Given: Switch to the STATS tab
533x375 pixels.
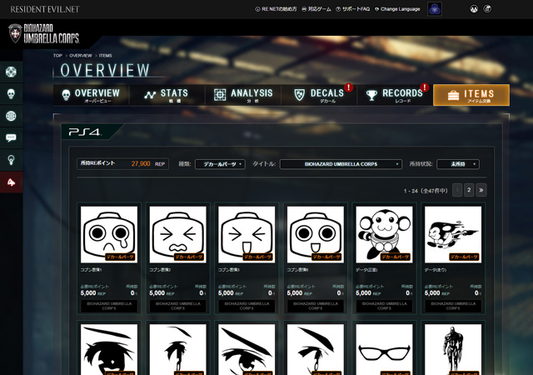Looking at the screenshot, I should pyautogui.click(x=165, y=95).
